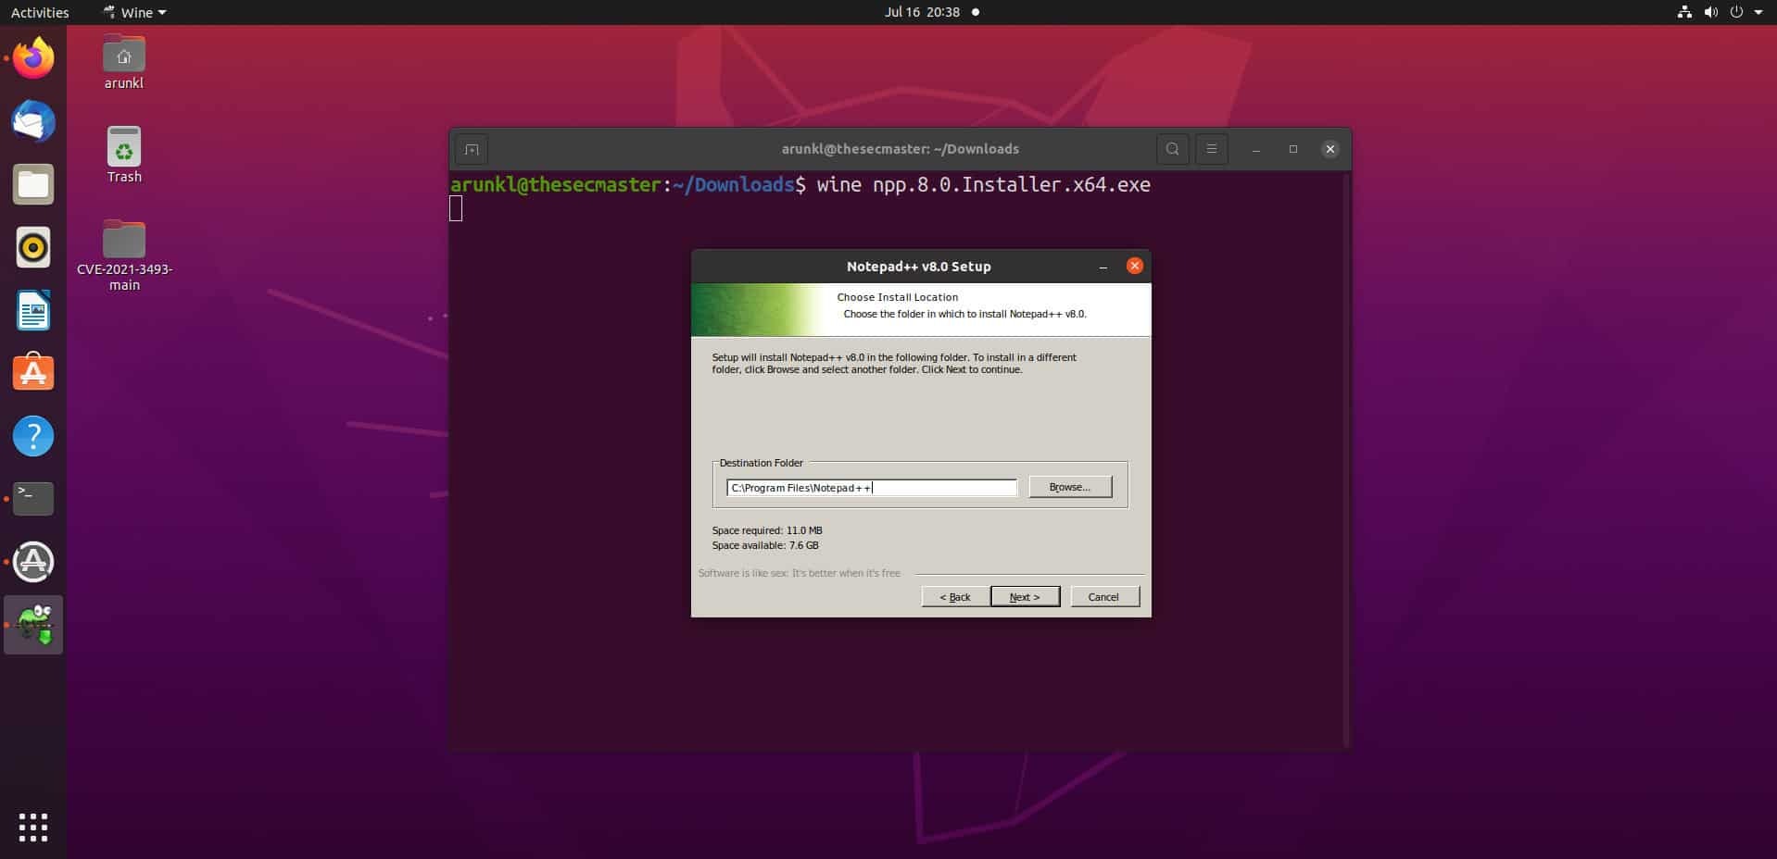The image size is (1777, 859).
Task: Click the terminal title arunkl@thesecmaster: ~/Downloads
Action: (x=900, y=149)
